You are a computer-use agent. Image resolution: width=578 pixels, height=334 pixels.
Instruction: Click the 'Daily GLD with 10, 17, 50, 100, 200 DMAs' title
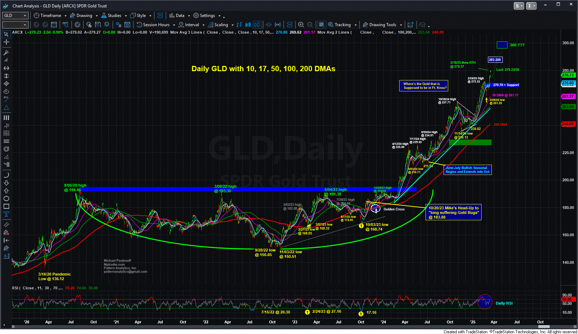(263, 69)
